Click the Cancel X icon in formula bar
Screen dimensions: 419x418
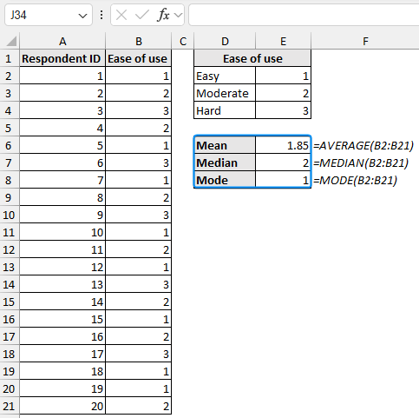click(121, 15)
